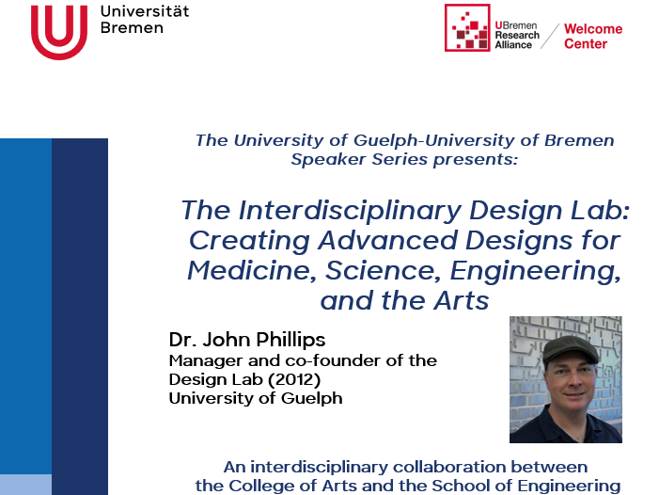This screenshot has height=495, width=659.
Task: Click the speaker's portrait photo
Action: [x=565, y=379]
